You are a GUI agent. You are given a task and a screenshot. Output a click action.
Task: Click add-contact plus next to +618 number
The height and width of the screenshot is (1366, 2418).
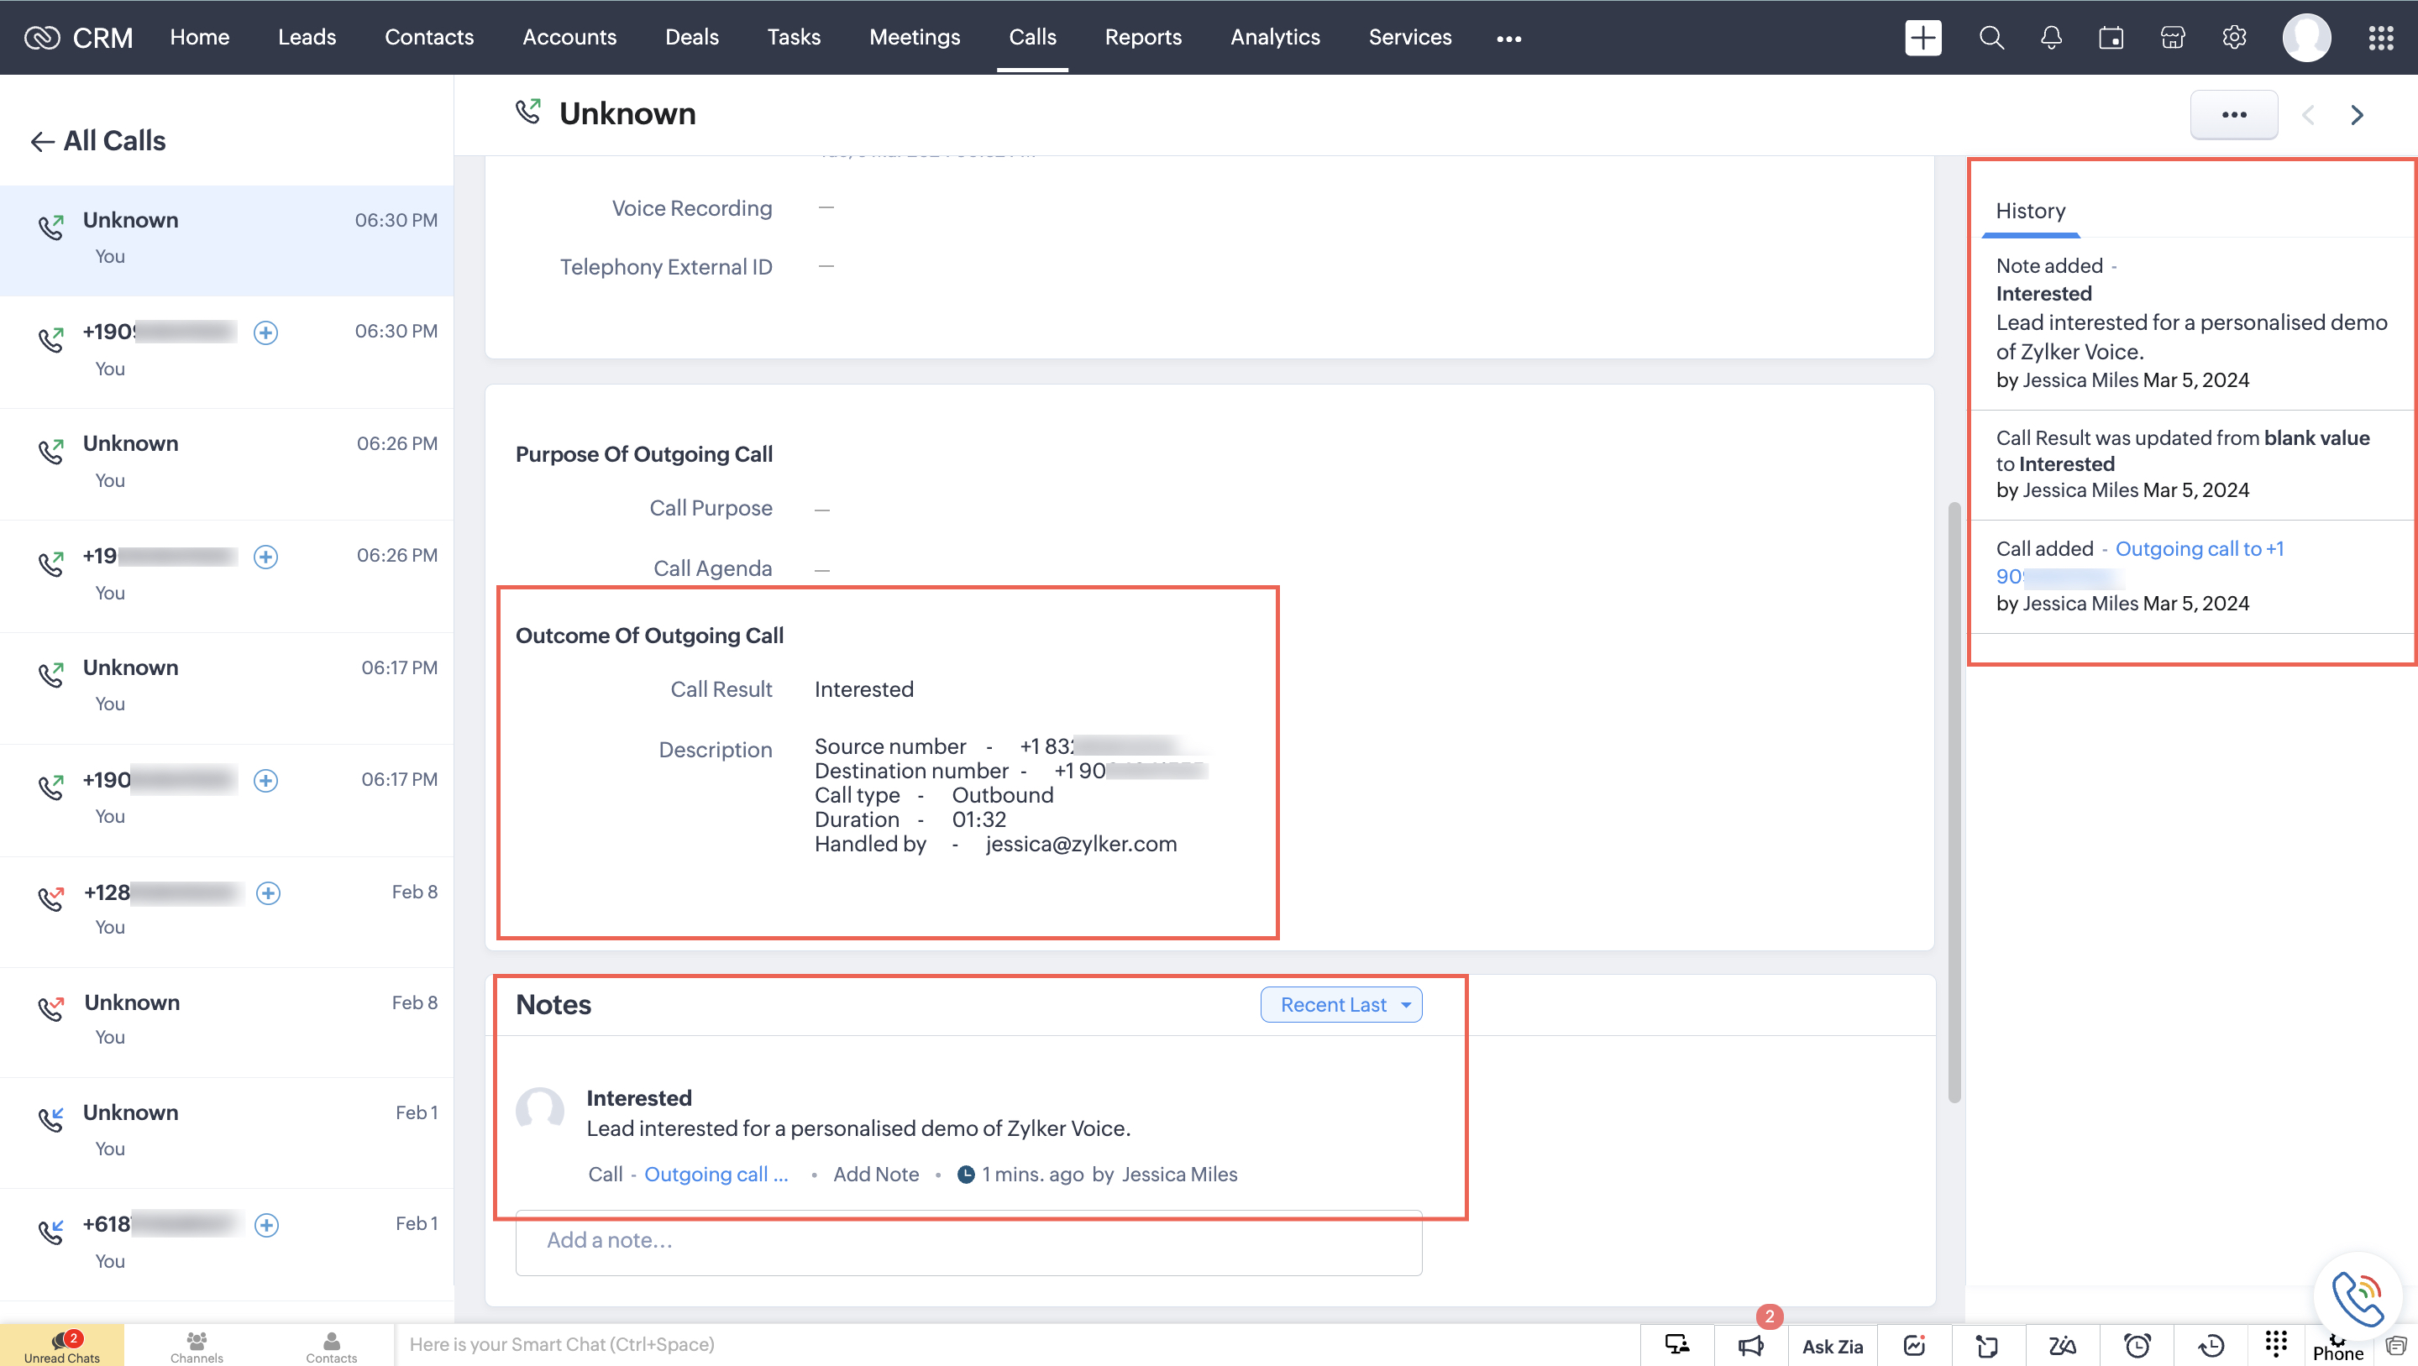[x=266, y=1225]
